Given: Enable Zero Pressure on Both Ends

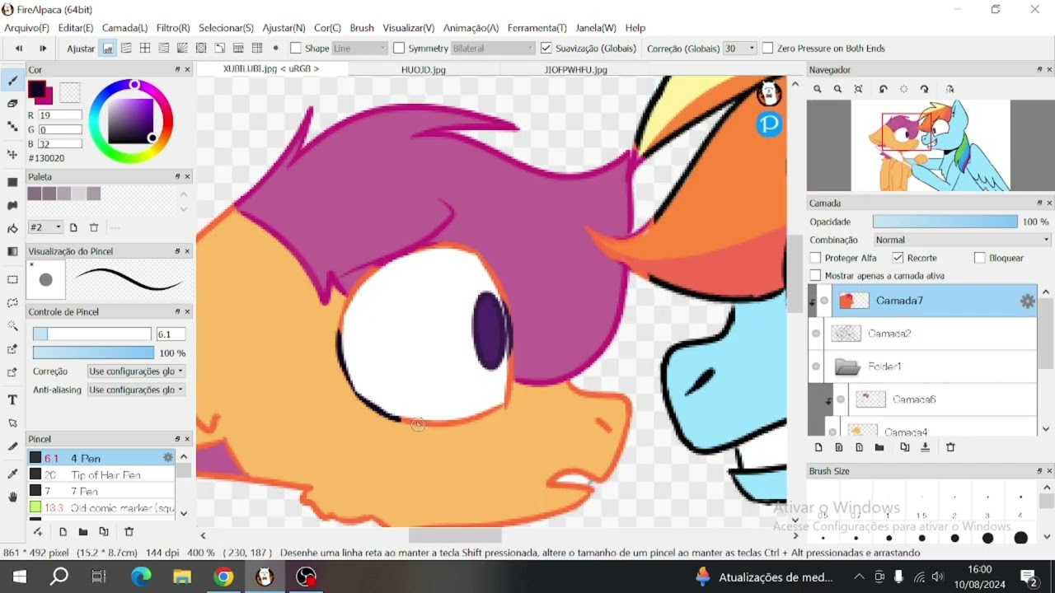Looking at the screenshot, I should tap(767, 49).
